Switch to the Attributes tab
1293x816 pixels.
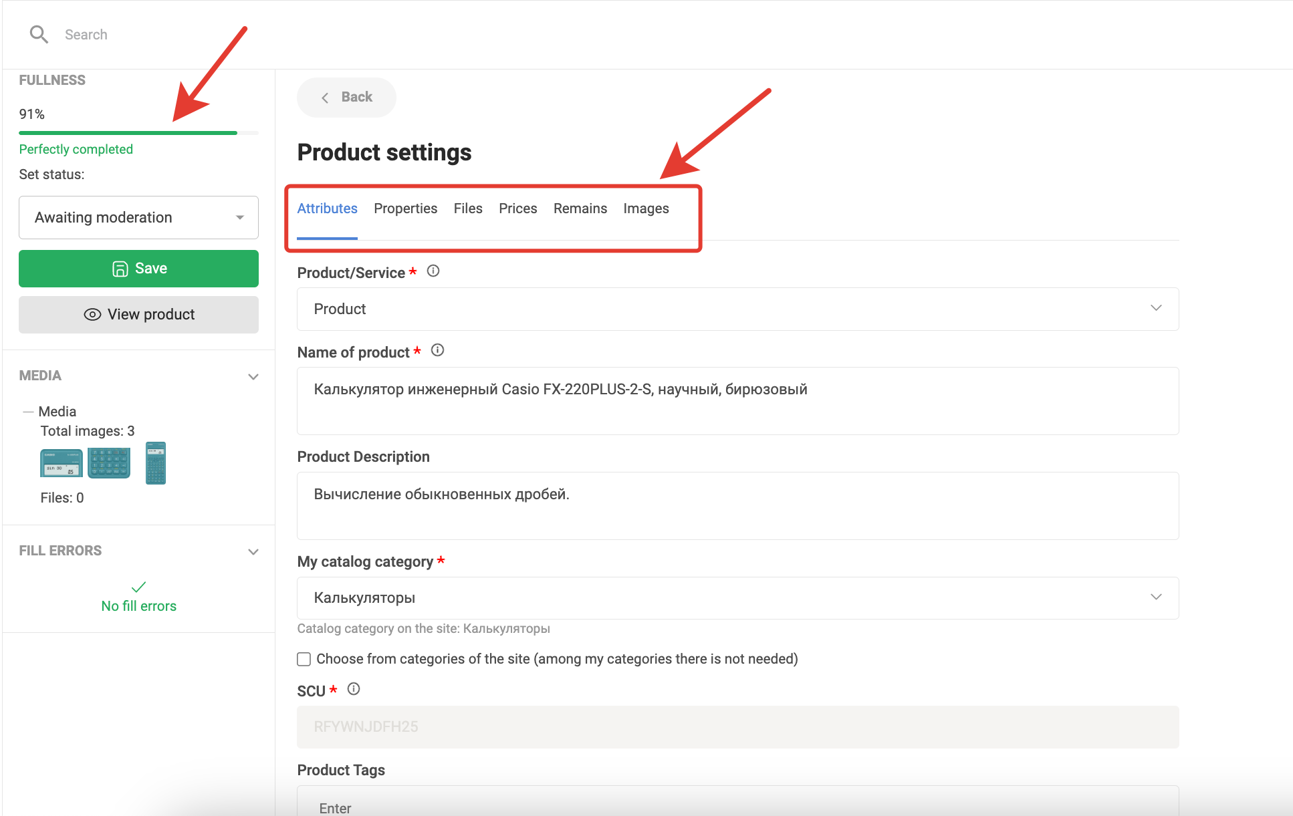(327, 209)
